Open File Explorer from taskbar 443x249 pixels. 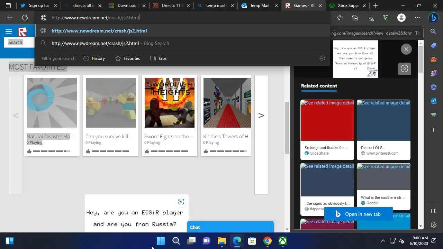point(221,241)
